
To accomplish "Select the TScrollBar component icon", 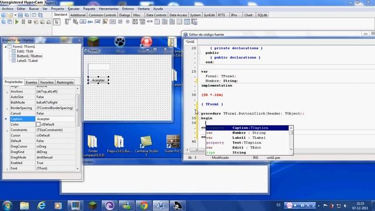I will click(x=150, y=22).
